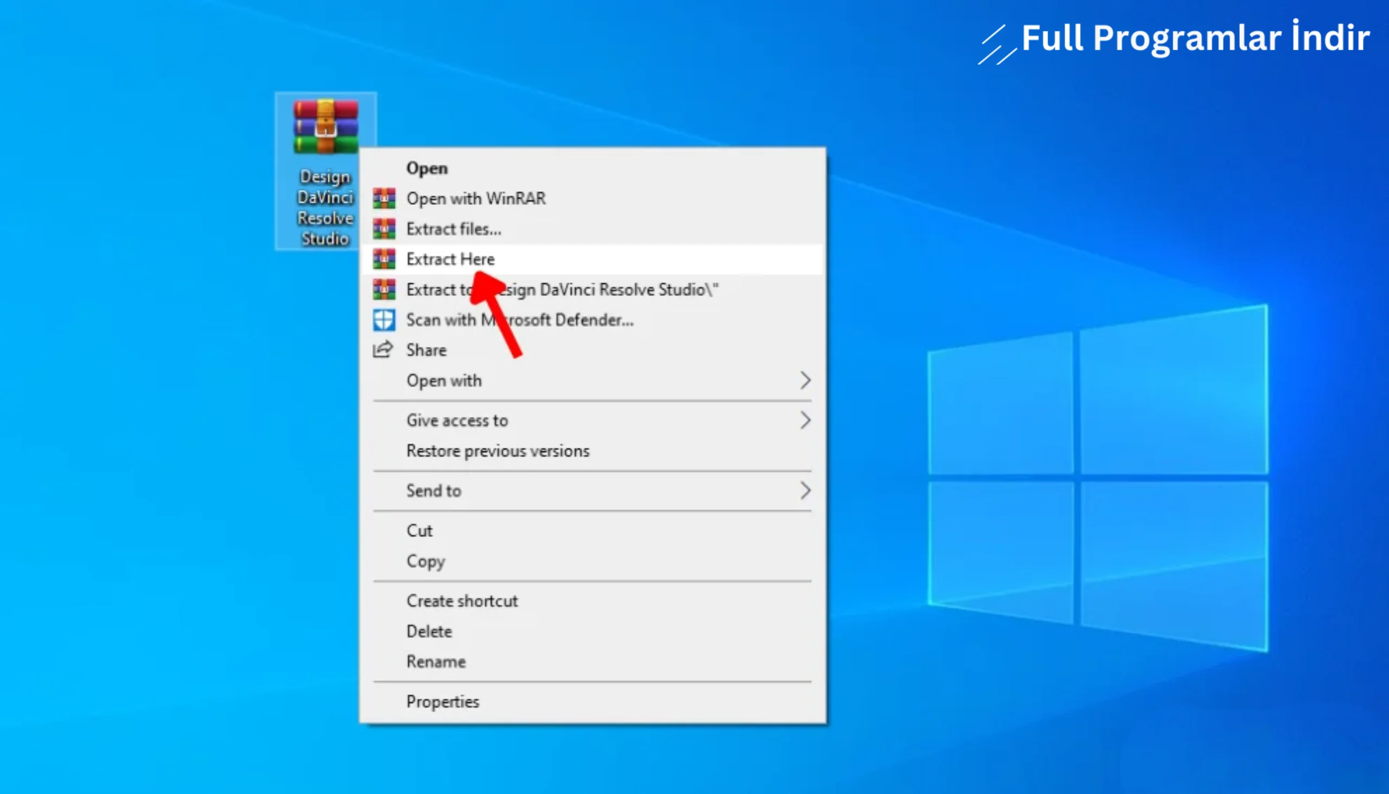Select Extract to Design DaVinci Resolve Studio\
This screenshot has width=1389, height=794.
point(592,289)
